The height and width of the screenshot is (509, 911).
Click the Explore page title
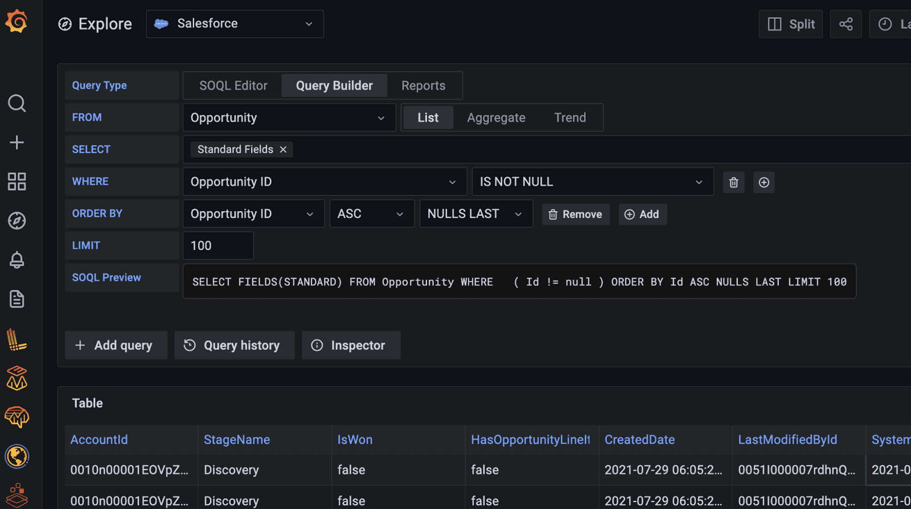pos(105,24)
